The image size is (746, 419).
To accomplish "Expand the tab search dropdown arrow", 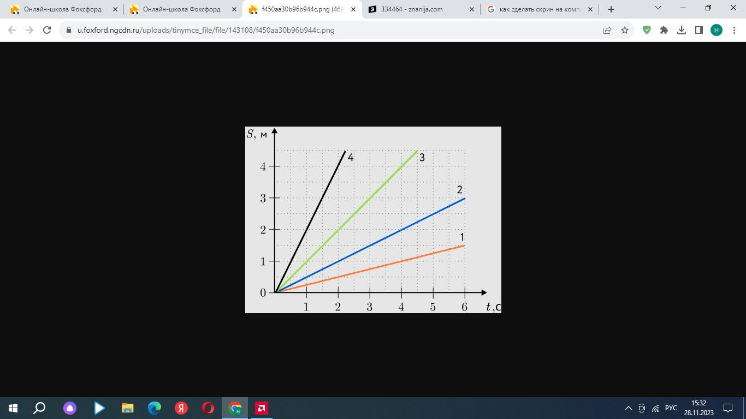I will (658, 8).
